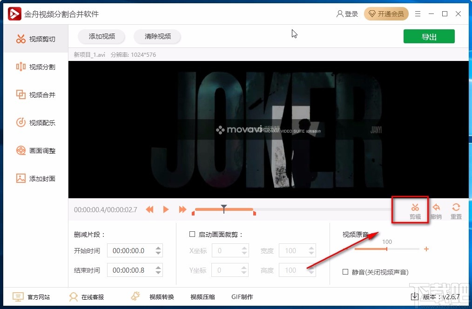The width and height of the screenshot is (472, 309).
Task: Click the 00:00:00.4/00:00:02.7 time display
Action: point(106,210)
